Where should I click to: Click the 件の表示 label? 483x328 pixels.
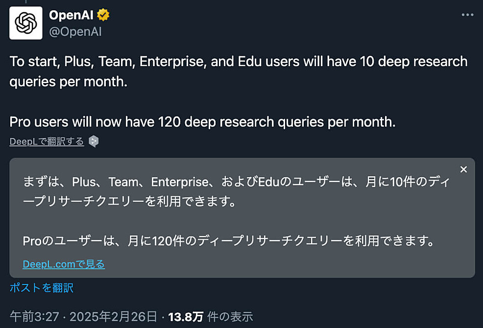[x=230, y=317]
